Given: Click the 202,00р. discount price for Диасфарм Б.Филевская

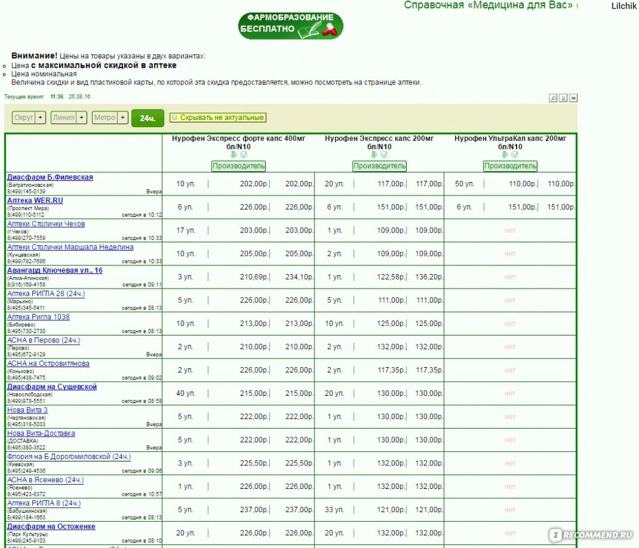Looking at the screenshot, I should [x=254, y=184].
